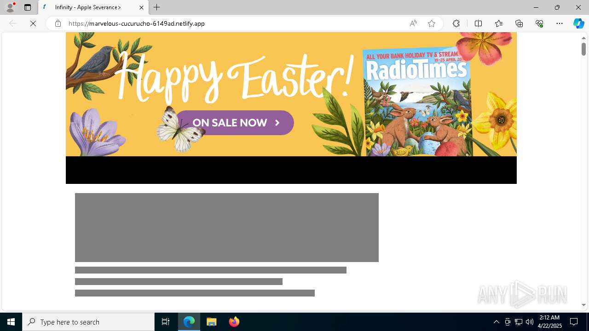The width and height of the screenshot is (589, 331).
Task: Open Collections panel
Action: pyautogui.click(x=519, y=23)
